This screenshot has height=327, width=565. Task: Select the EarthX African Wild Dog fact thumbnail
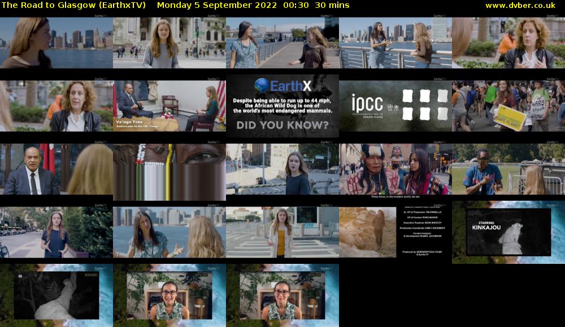coord(282,106)
